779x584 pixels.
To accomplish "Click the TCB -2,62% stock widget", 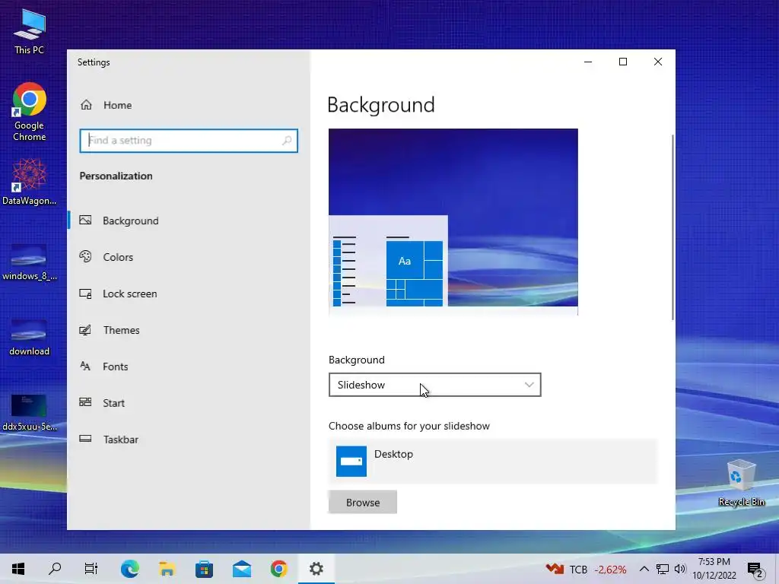I will click(587, 569).
